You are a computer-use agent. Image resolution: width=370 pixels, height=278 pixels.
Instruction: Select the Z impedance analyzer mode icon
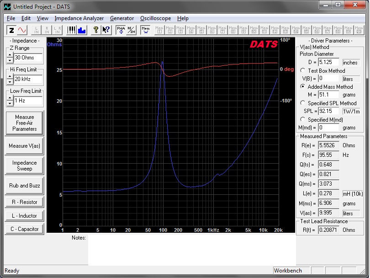tap(11, 30)
